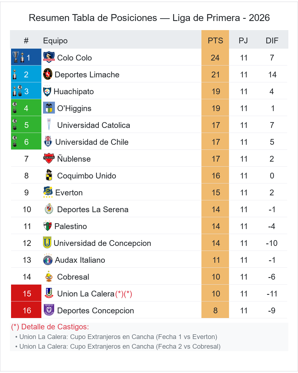
Task: Select the red position 16 cell
Action: [26, 310]
